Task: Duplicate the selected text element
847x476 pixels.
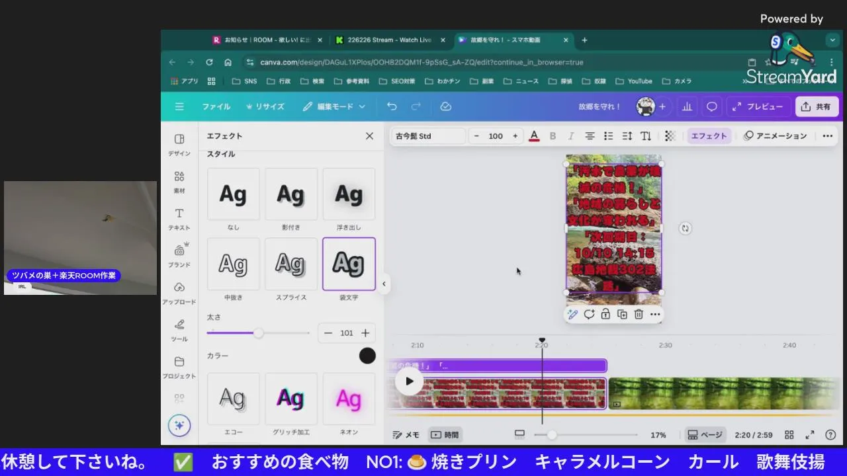Action: point(622,315)
